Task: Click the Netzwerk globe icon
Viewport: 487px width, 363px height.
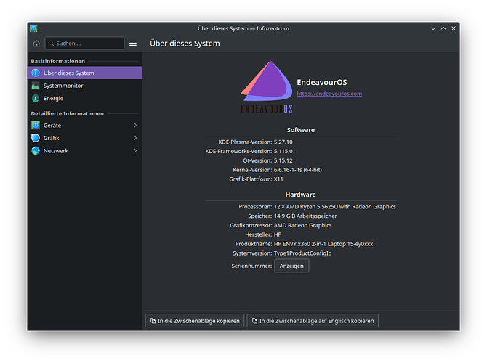Action: (36, 151)
